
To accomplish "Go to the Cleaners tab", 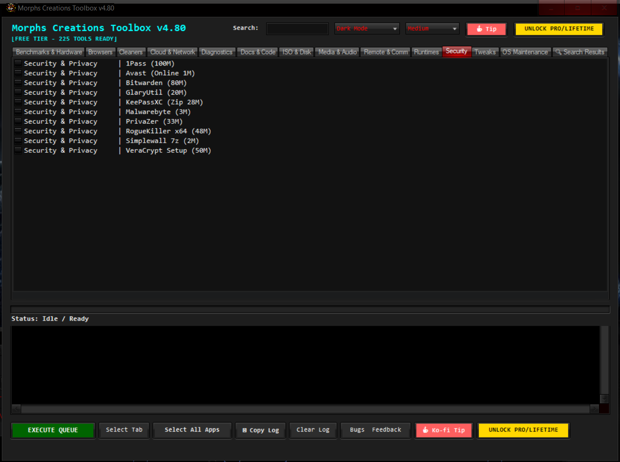I will [131, 52].
